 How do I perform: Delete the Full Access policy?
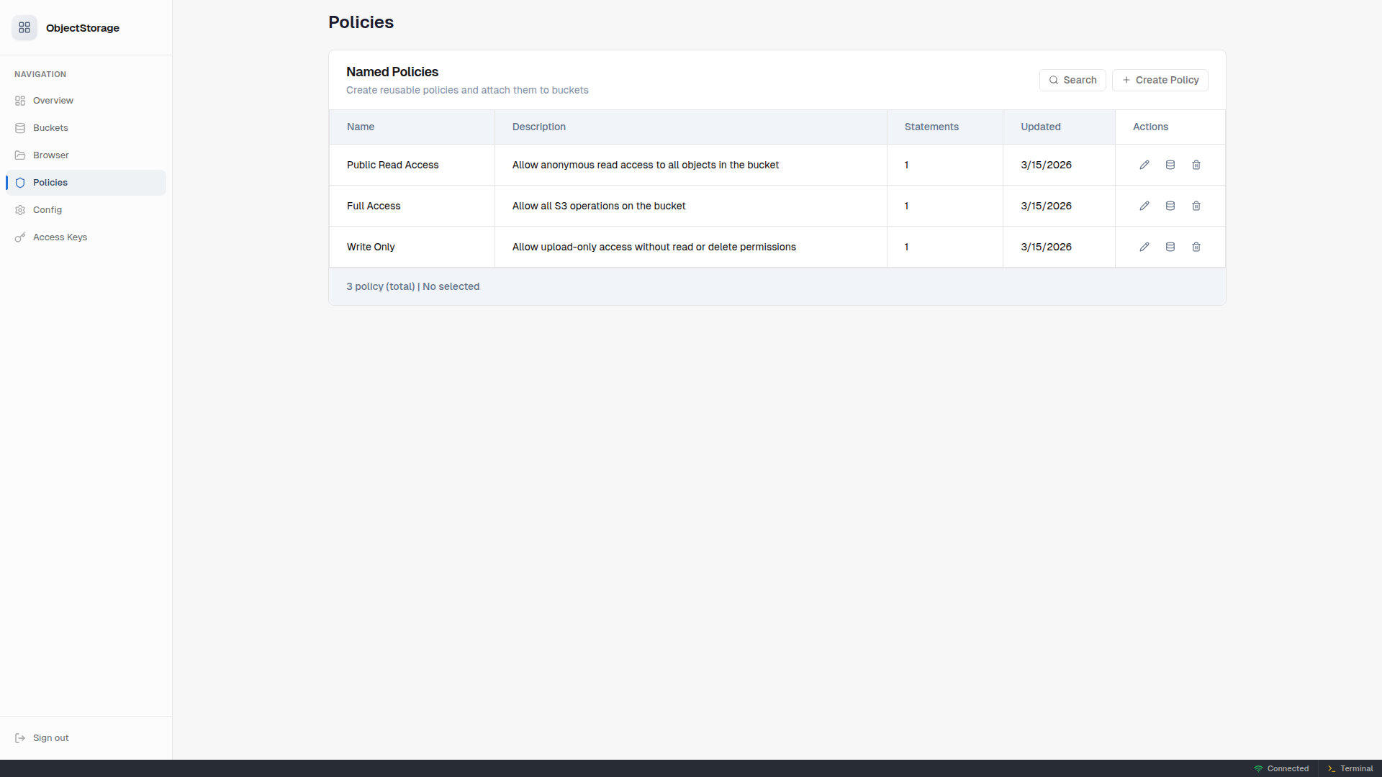coord(1196,206)
